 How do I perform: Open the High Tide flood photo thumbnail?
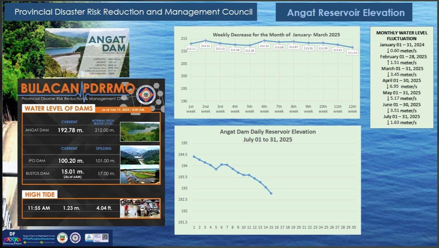[140, 208]
